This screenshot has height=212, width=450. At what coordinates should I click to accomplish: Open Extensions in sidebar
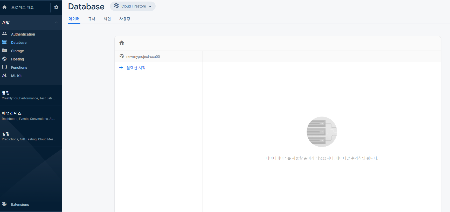coord(20,204)
